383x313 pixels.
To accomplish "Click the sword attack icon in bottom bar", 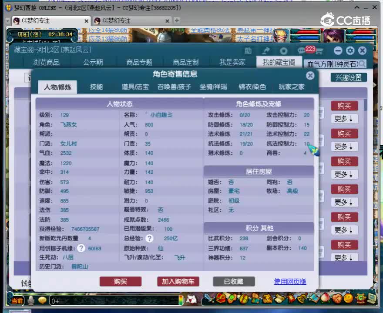I will click(208, 298).
